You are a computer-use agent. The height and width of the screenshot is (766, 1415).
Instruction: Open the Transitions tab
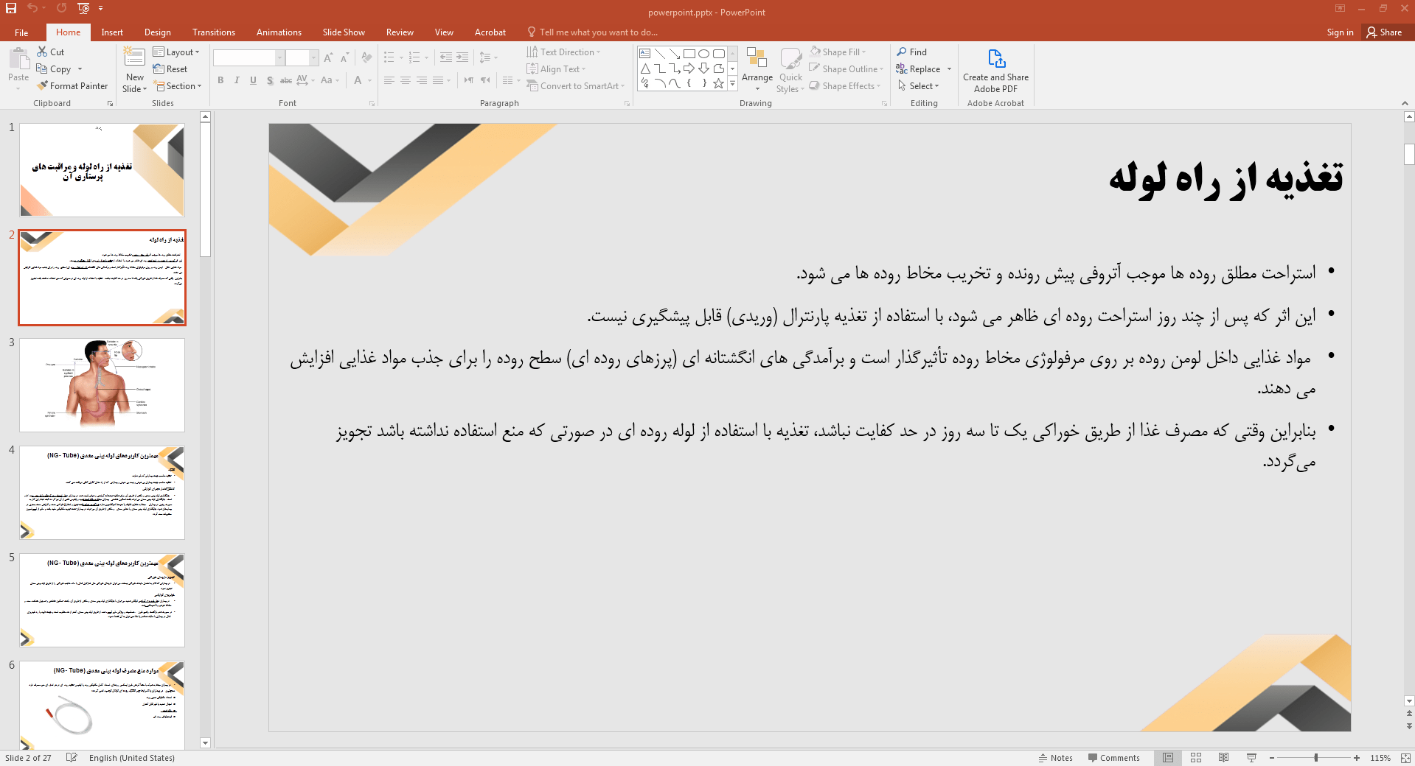pos(213,32)
